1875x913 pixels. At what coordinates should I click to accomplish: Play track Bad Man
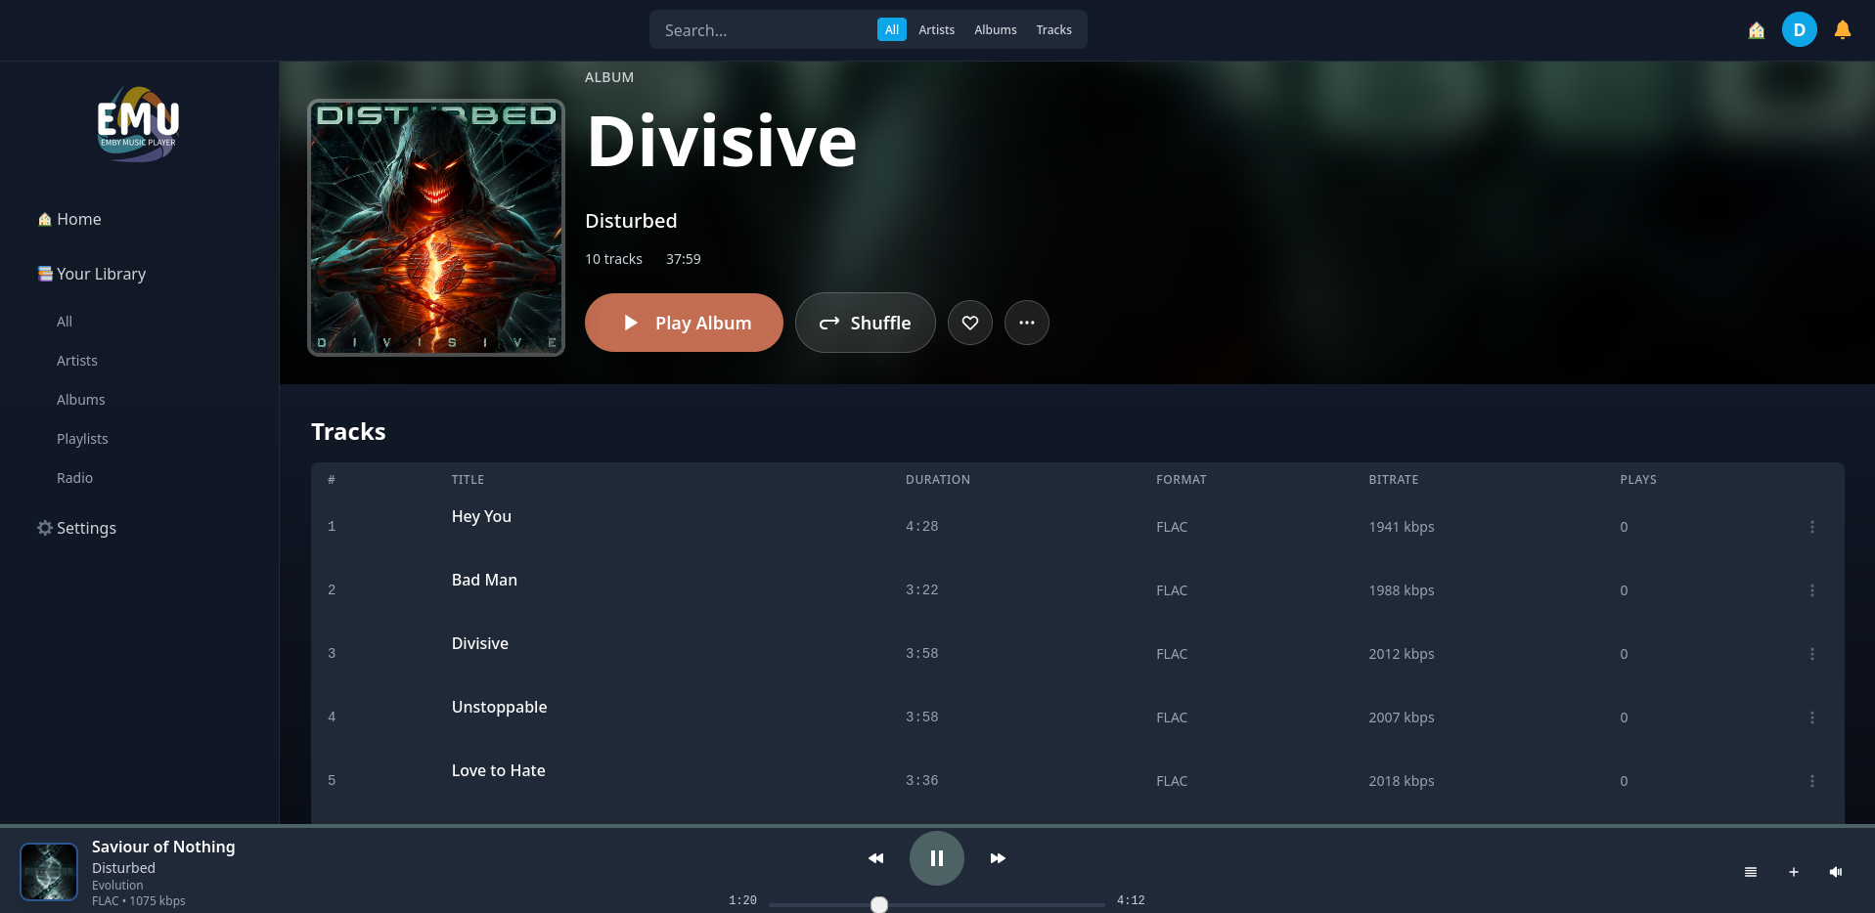pos(484,580)
